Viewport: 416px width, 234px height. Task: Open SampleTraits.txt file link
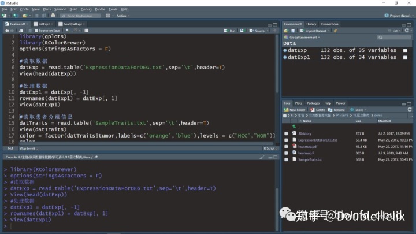(310, 159)
